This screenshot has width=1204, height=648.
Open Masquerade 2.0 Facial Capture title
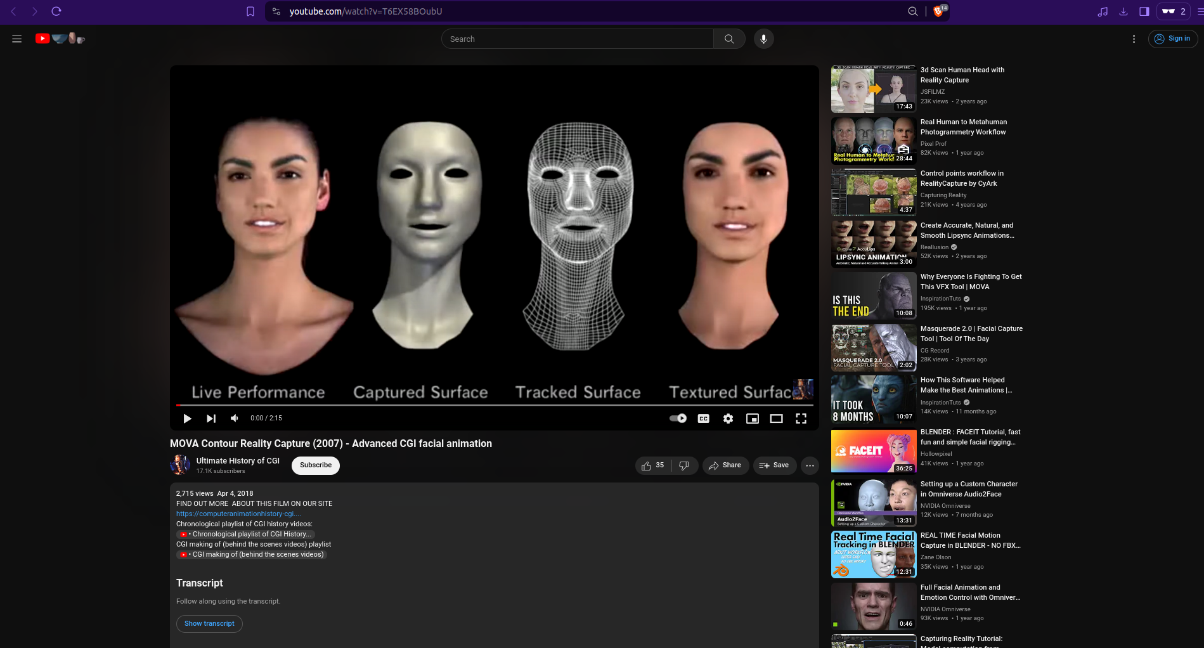[971, 334]
